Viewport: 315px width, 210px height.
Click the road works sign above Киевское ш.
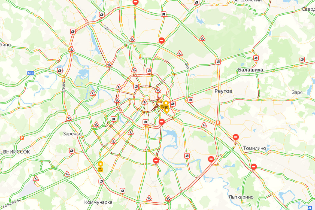[x=36, y=178]
